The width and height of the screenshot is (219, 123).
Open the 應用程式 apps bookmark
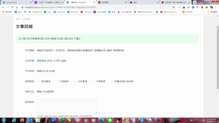pos(7,12)
